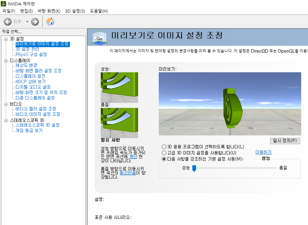Open the 계단 glossary link
The width and height of the screenshot is (308, 225).
[133, 156]
